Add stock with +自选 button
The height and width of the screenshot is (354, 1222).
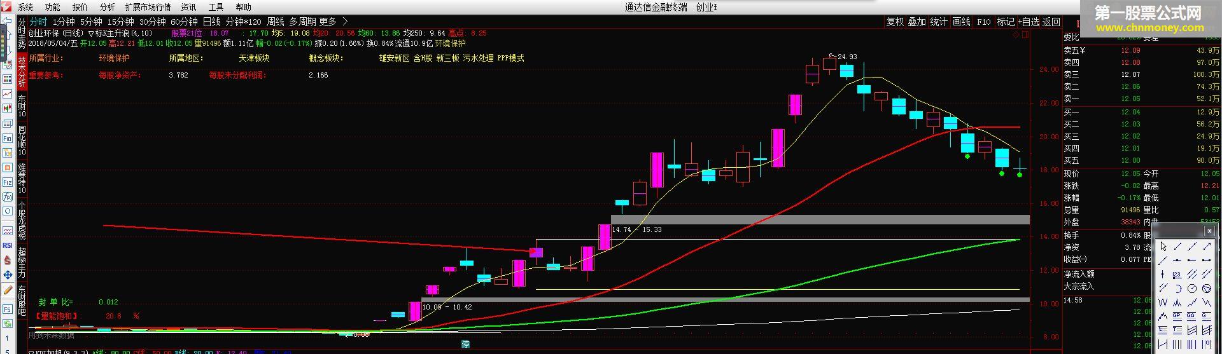click(x=1029, y=22)
